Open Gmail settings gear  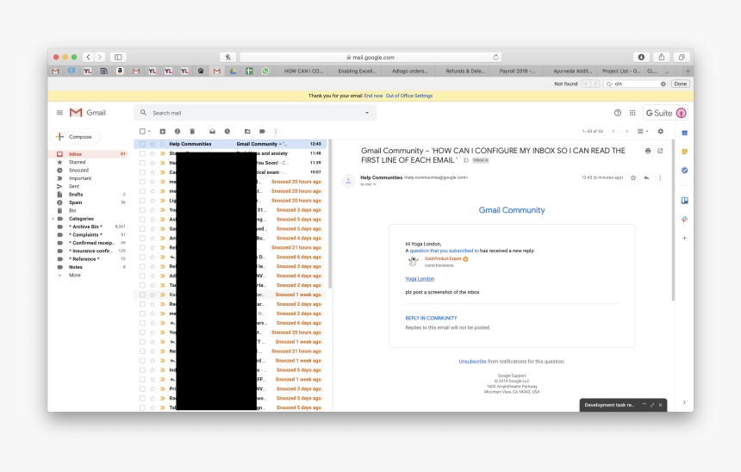coord(661,131)
